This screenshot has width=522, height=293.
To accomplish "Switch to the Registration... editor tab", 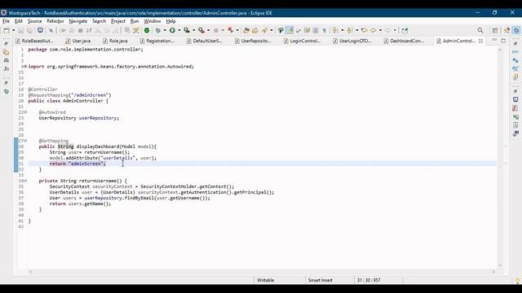I will point(157,41).
